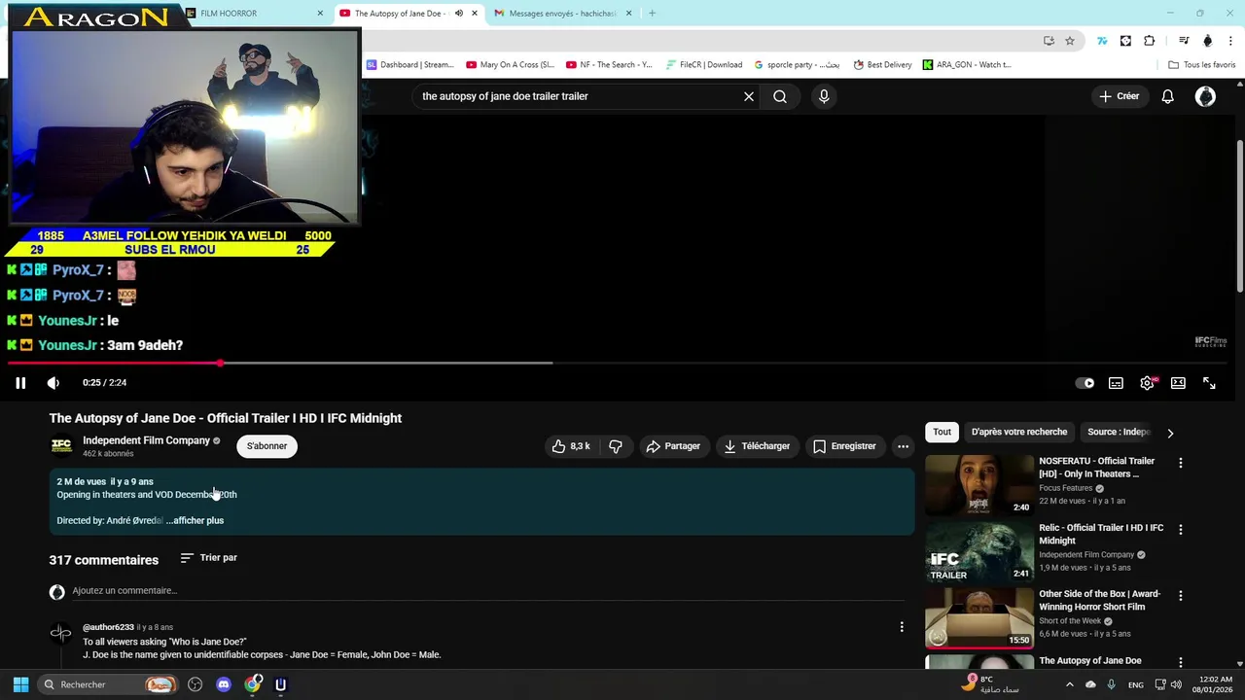
Task: Clear the YouTube search box text
Action: 749,96
